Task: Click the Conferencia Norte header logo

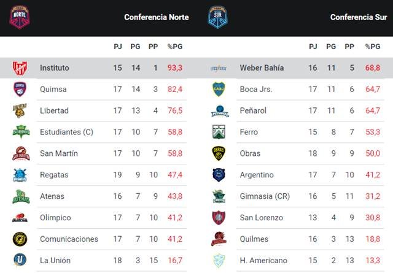Action: [20, 17]
